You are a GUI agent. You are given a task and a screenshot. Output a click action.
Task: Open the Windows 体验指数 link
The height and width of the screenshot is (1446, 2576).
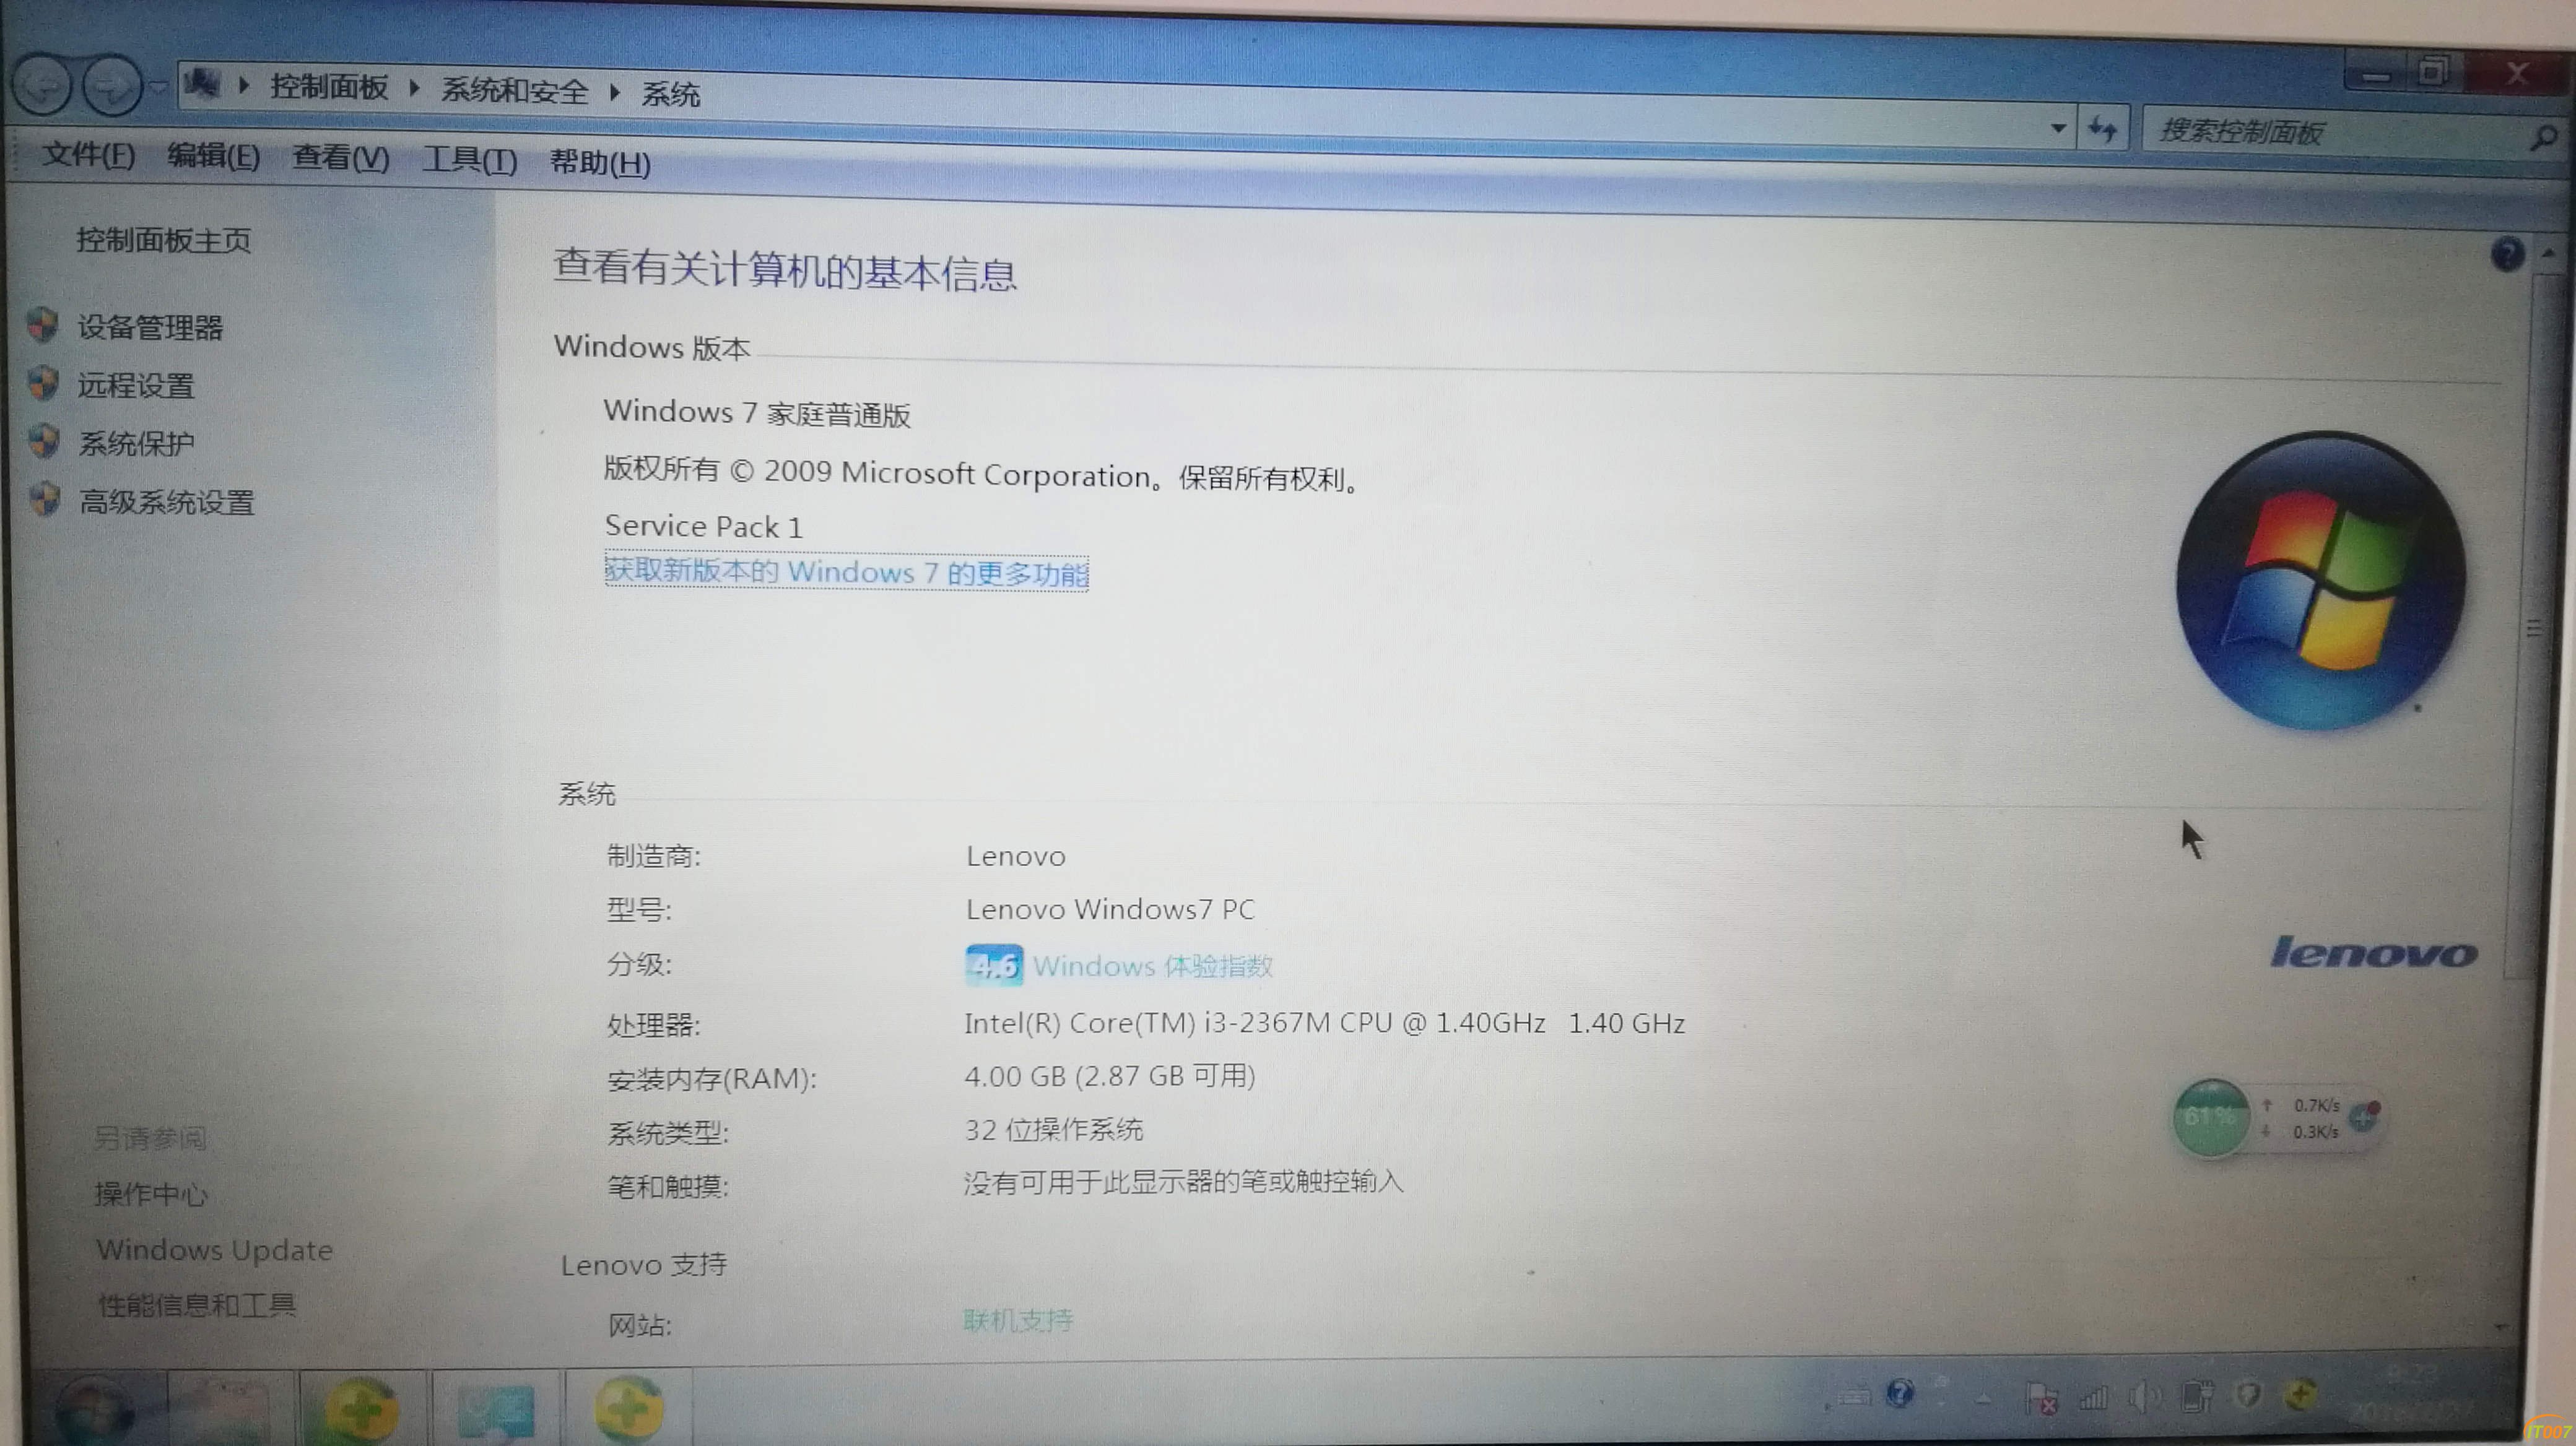coord(1153,966)
